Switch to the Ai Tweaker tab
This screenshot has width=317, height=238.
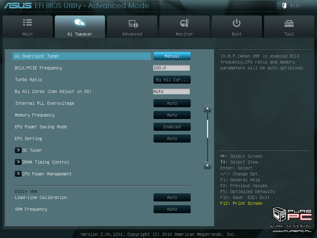[80, 27]
